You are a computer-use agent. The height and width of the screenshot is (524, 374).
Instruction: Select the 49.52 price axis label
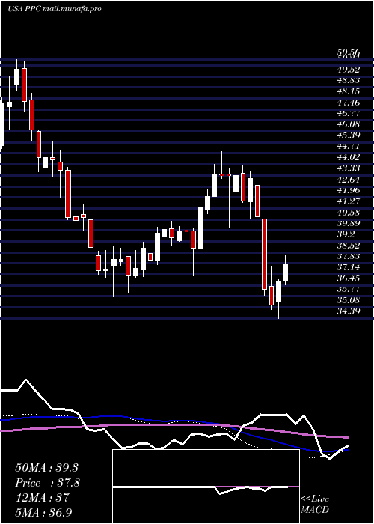click(x=349, y=70)
